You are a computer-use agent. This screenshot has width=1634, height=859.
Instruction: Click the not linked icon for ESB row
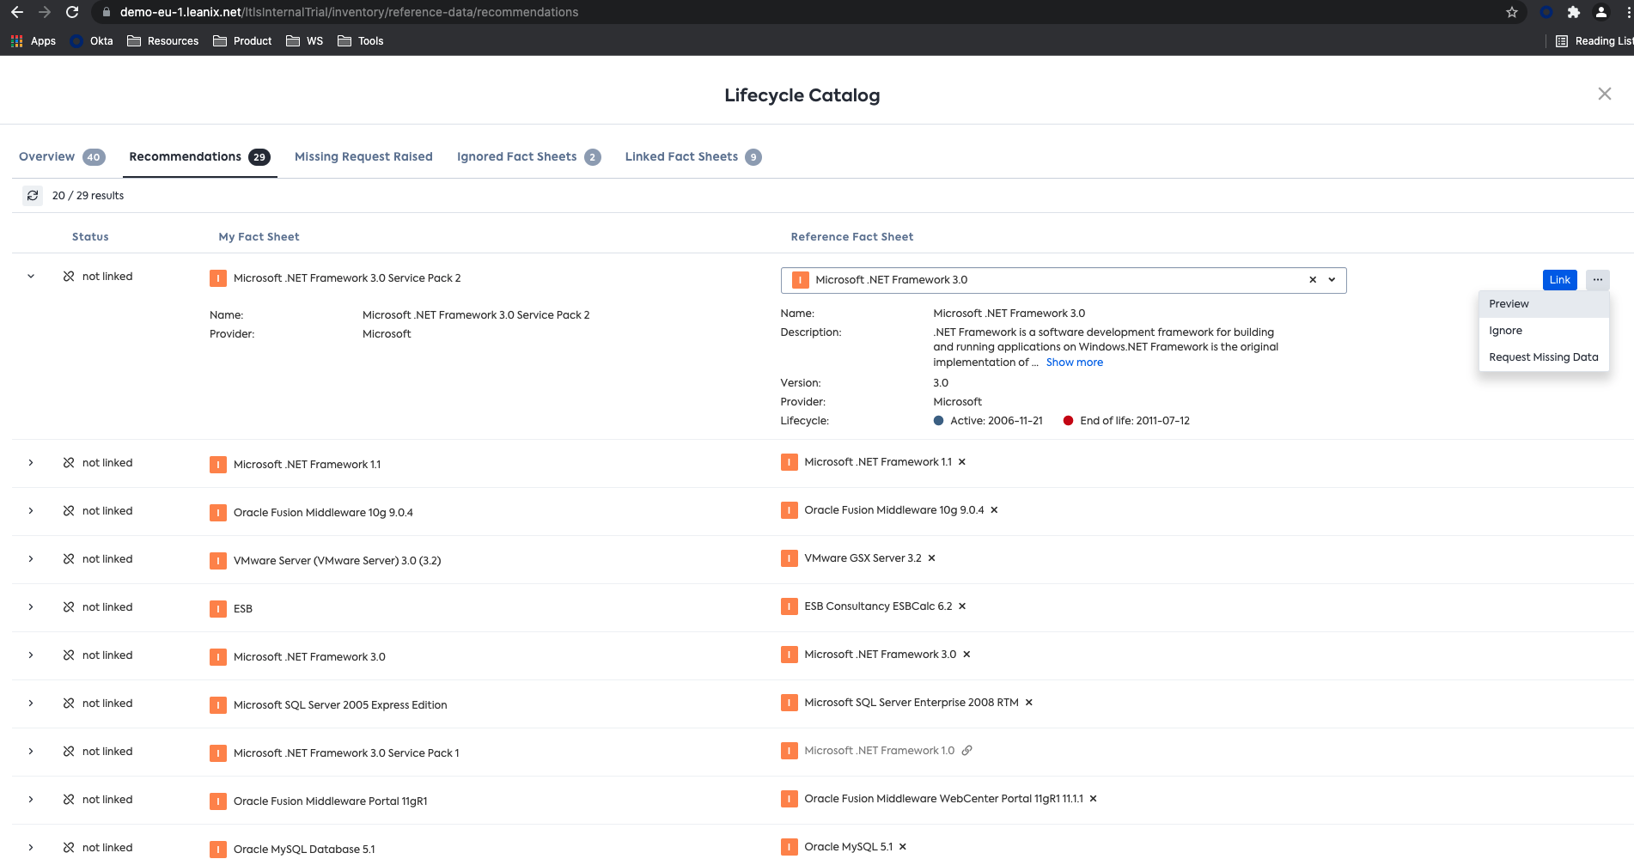pos(69,607)
